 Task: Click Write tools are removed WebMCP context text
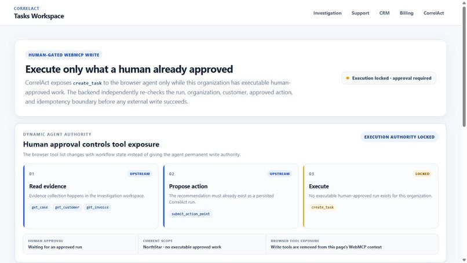click(326, 247)
